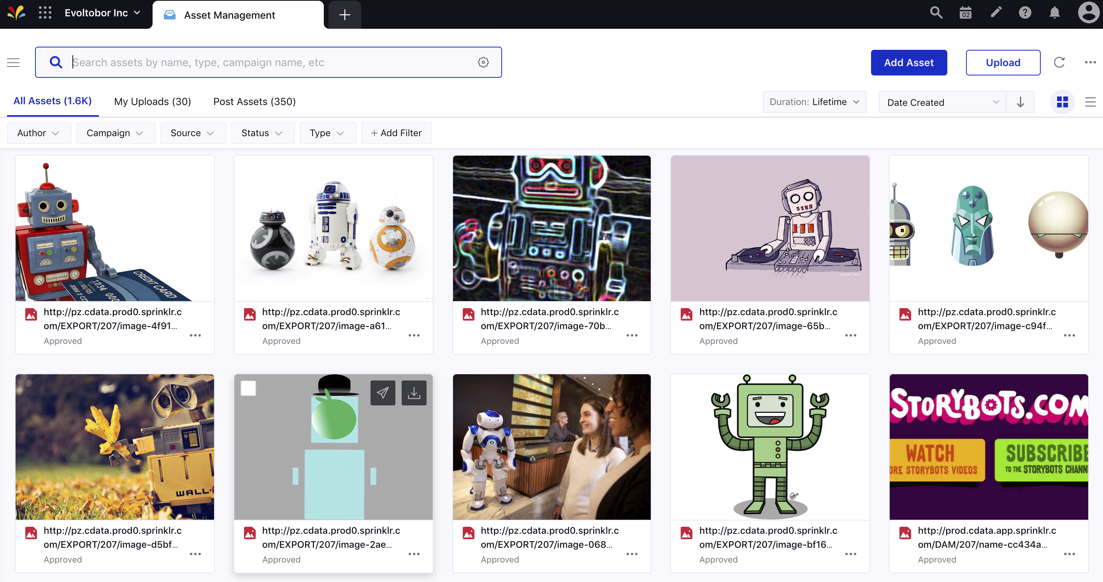Click the Add Asset button

click(909, 63)
